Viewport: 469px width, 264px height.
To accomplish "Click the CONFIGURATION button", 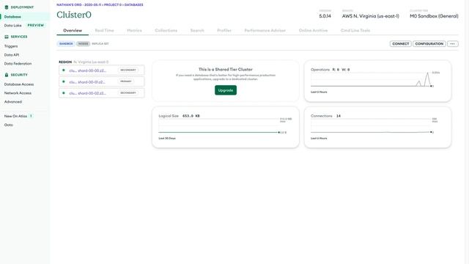I will 429,44.
